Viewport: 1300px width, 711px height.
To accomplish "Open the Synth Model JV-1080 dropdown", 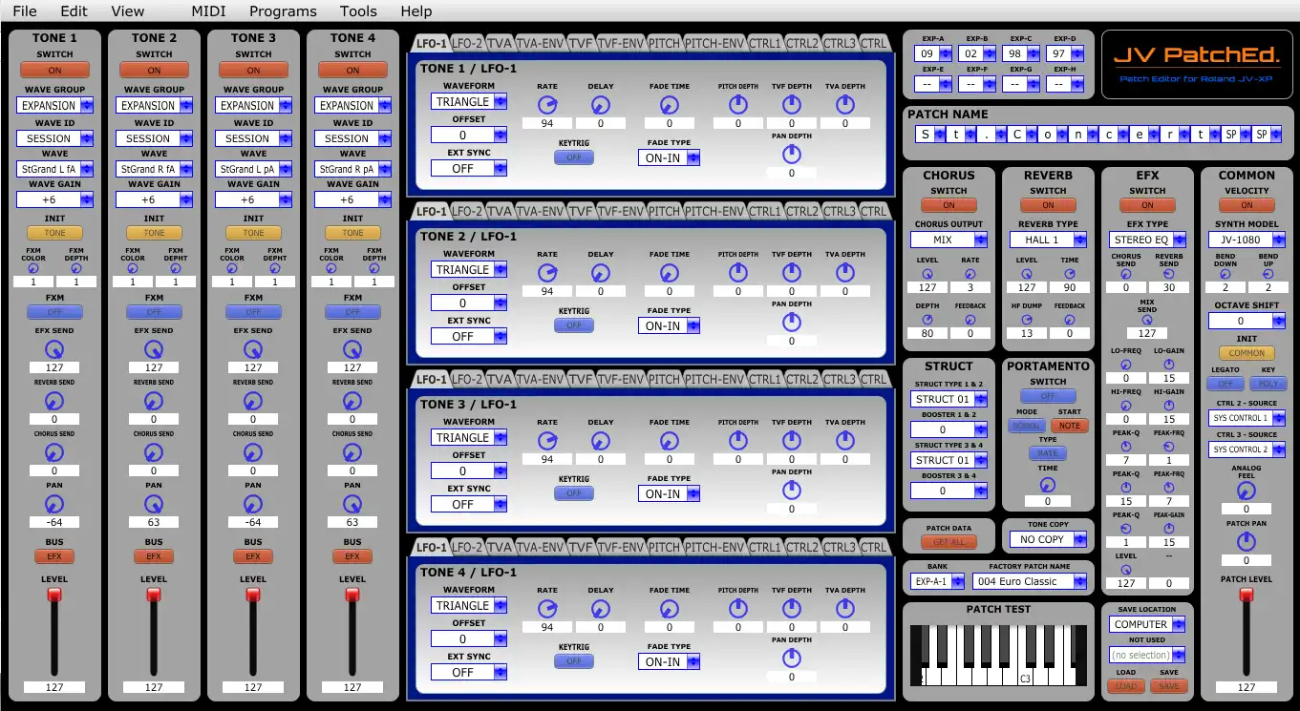I will (x=1247, y=240).
